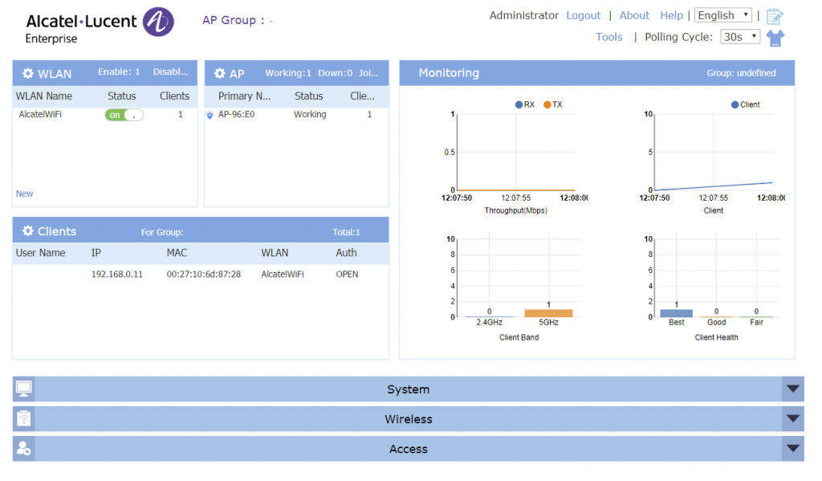
Task: Open the Tools menu
Action: (608, 37)
